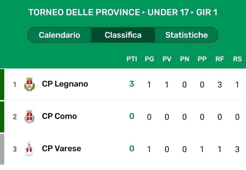Screen dimensions: 246x170
Task: Open the Statistiche tab
Action: 186,35
